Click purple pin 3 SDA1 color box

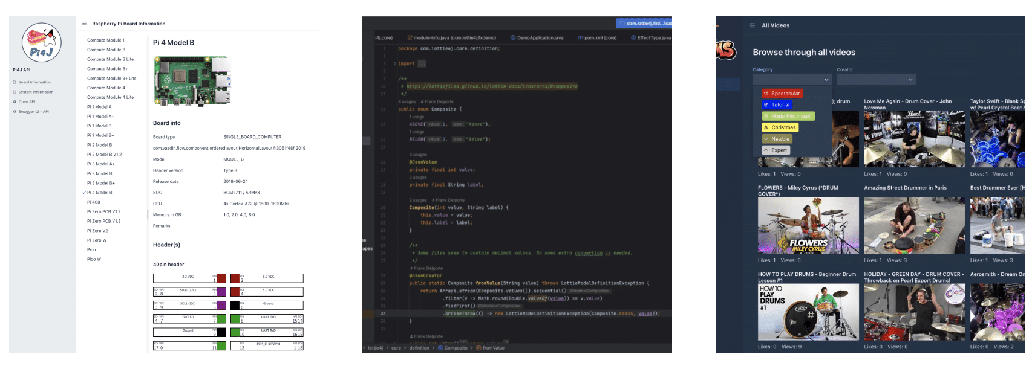(221, 292)
